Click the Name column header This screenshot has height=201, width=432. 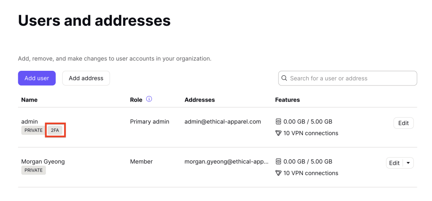point(29,100)
